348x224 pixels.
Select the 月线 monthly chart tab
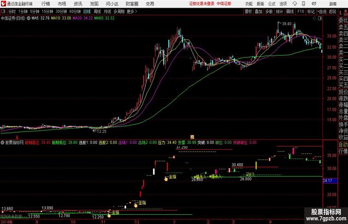coord(107,11)
